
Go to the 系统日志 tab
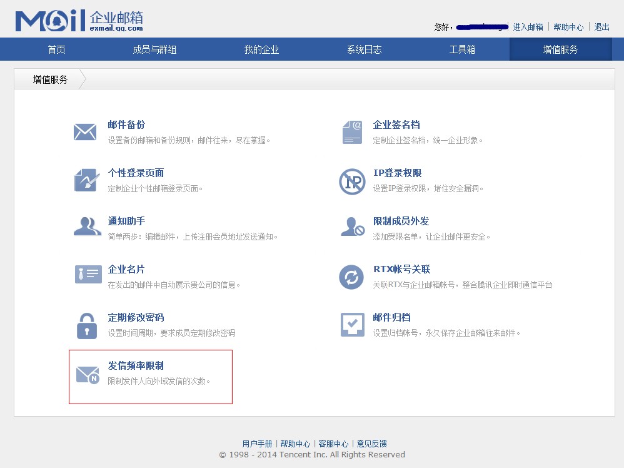(365, 49)
